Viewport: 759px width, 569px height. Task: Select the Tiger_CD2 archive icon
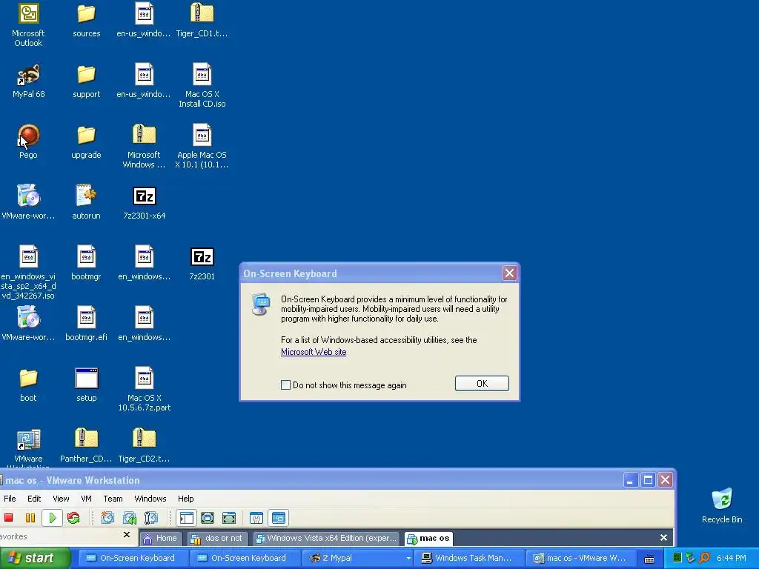[145, 445]
